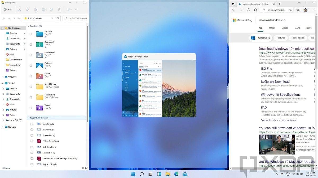This screenshot has height=178, width=318.
Task: Open Collections in Microsoft Edge
Action: [x=298, y=10]
